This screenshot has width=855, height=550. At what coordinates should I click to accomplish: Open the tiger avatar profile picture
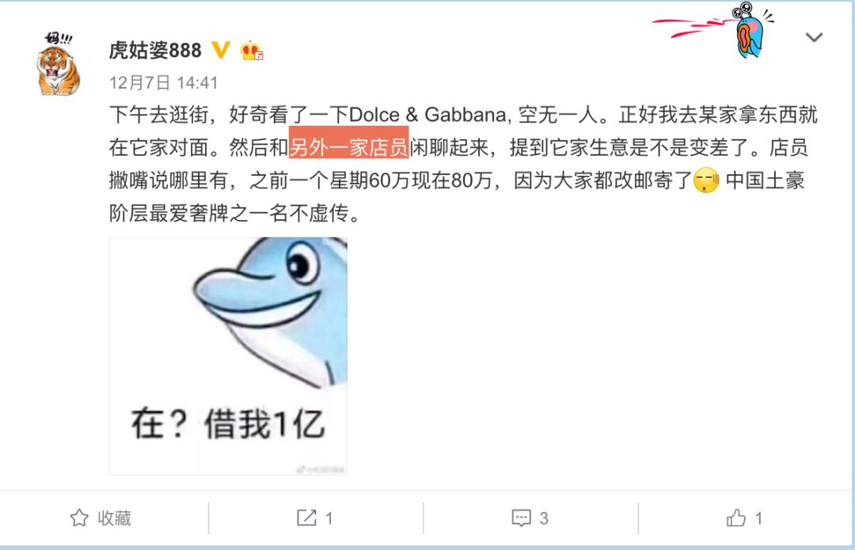pos(59,64)
